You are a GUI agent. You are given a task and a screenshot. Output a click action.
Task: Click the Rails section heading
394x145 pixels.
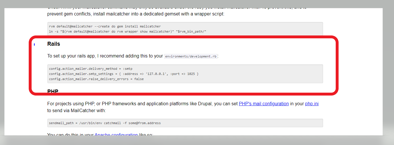(54, 44)
